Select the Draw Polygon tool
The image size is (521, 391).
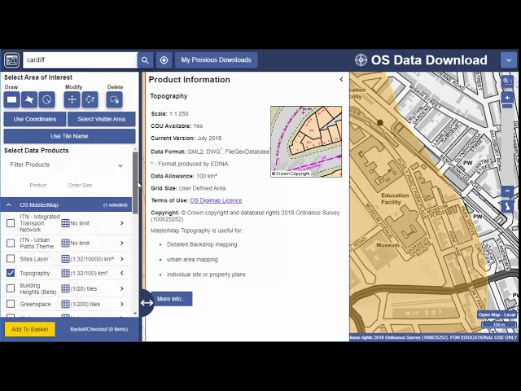pos(29,99)
